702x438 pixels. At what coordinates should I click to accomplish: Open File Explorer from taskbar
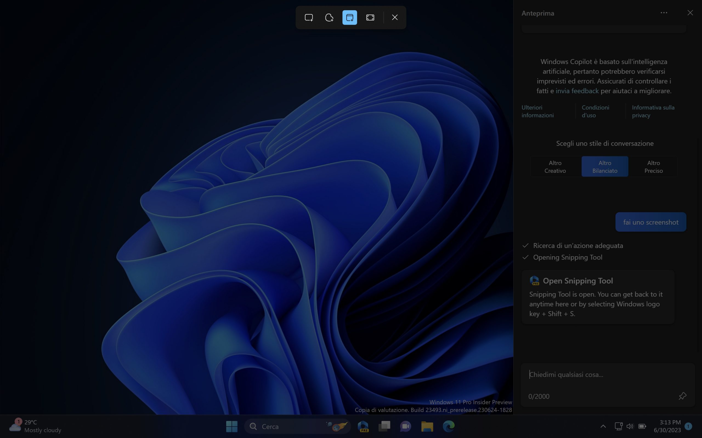tap(427, 427)
